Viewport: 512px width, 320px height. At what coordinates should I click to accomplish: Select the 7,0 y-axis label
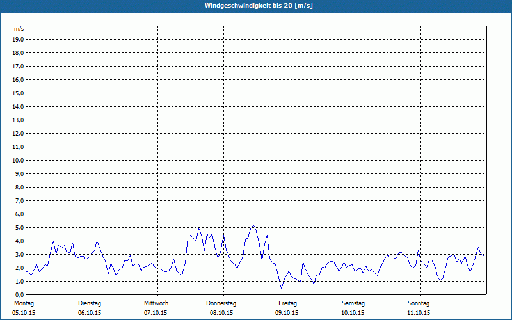tap(19, 200)
